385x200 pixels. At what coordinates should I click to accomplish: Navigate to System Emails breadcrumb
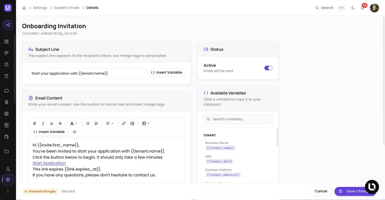(67, 8)
